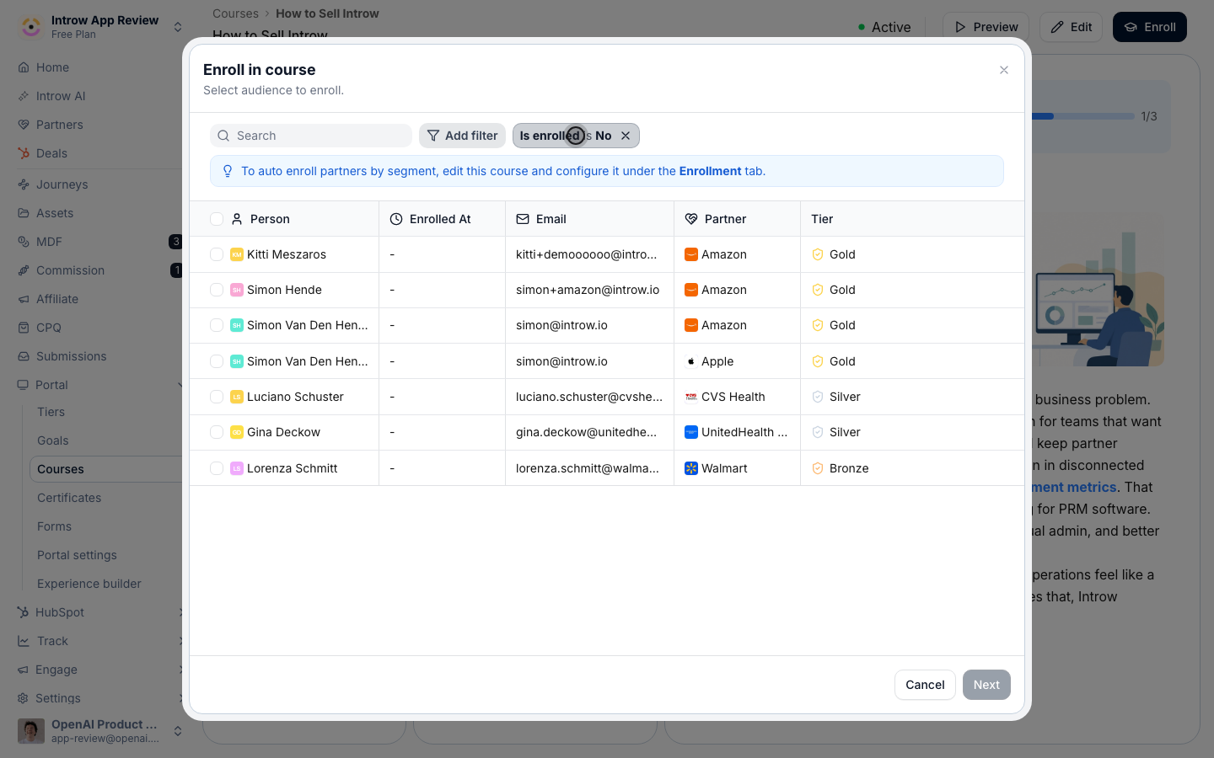Collapse the Portal section in the sidebar
Screen dimensions: 1214x758
[180, 385]
